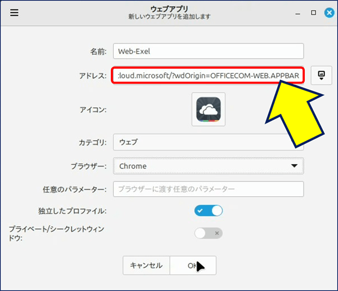338x291 pixels.
Task: Confirm with the OK button
Action: coord(193,266)
